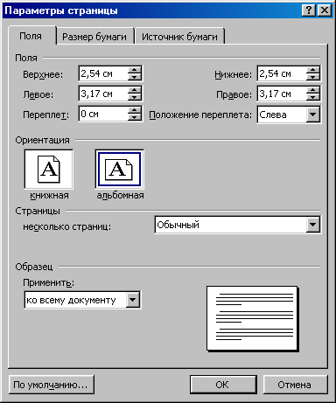Click the Отмена cancel button

295,385
